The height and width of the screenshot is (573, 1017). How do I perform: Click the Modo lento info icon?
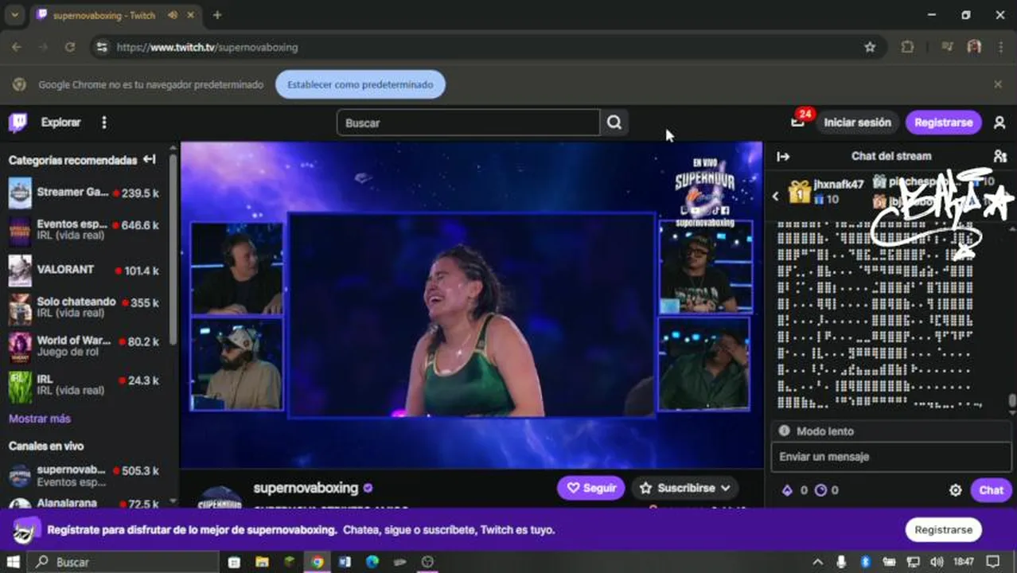[784, 431]
